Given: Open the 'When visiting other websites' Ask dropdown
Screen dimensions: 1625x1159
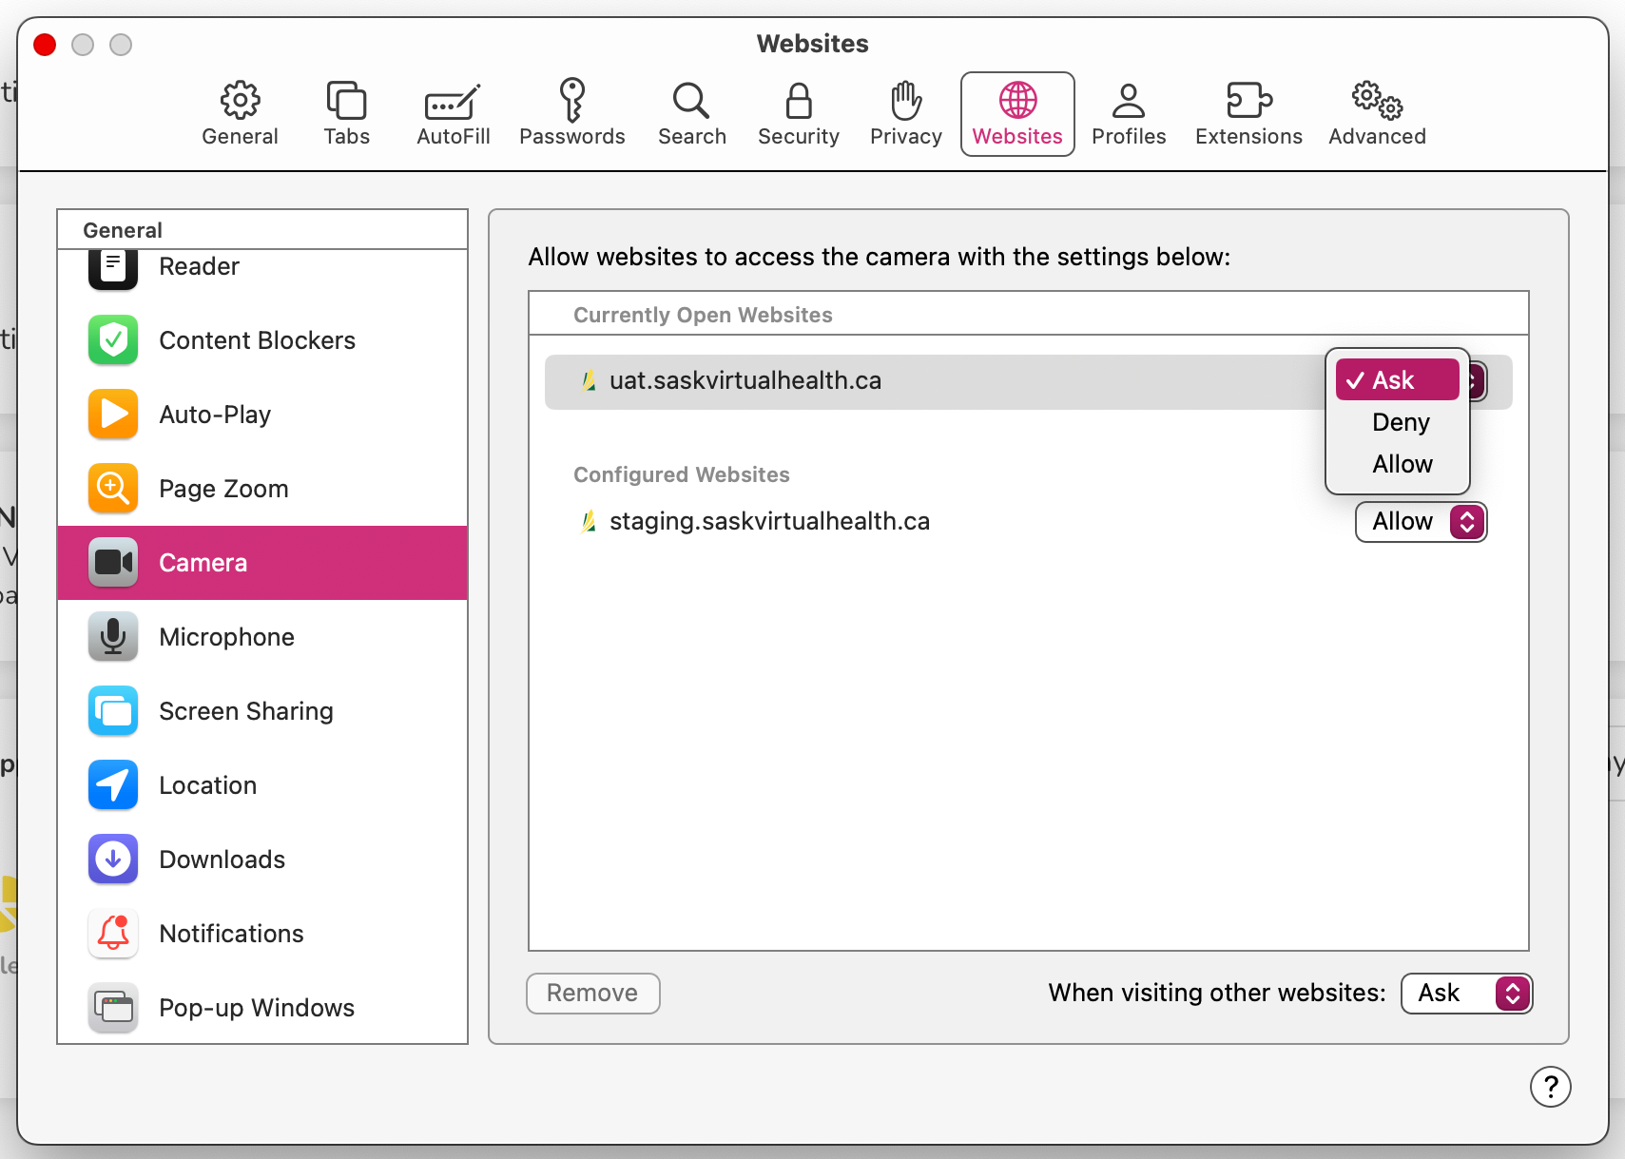Looking at the screenshot, I should coord(1466,994).
